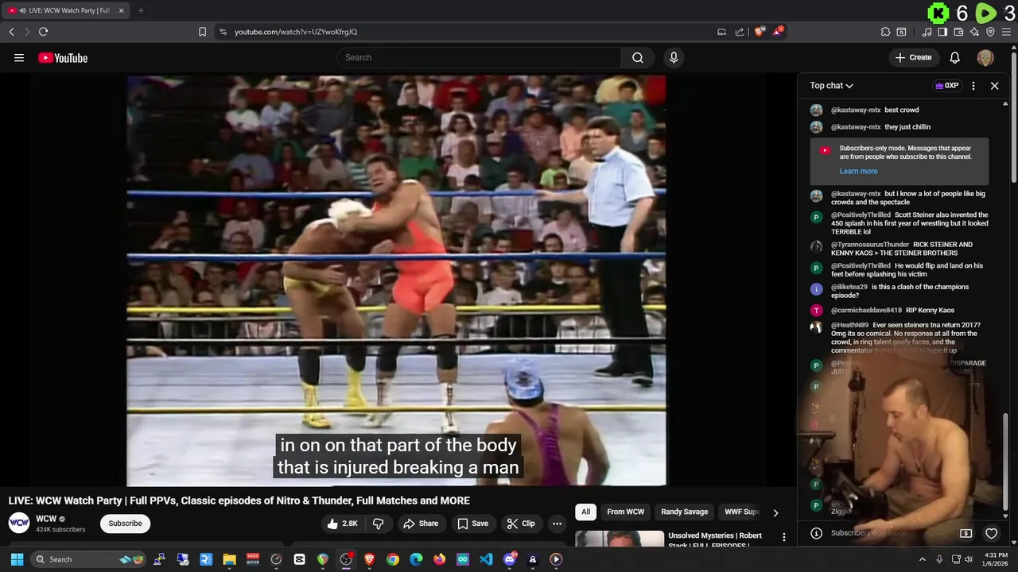Open options for Unsolved Mysteries suggestion

[784, 537]
